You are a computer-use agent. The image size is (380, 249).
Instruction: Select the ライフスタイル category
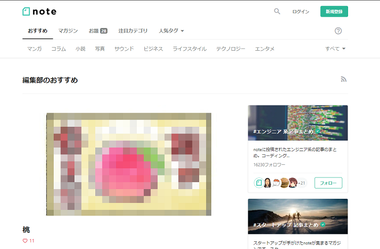tap(189, 49)
